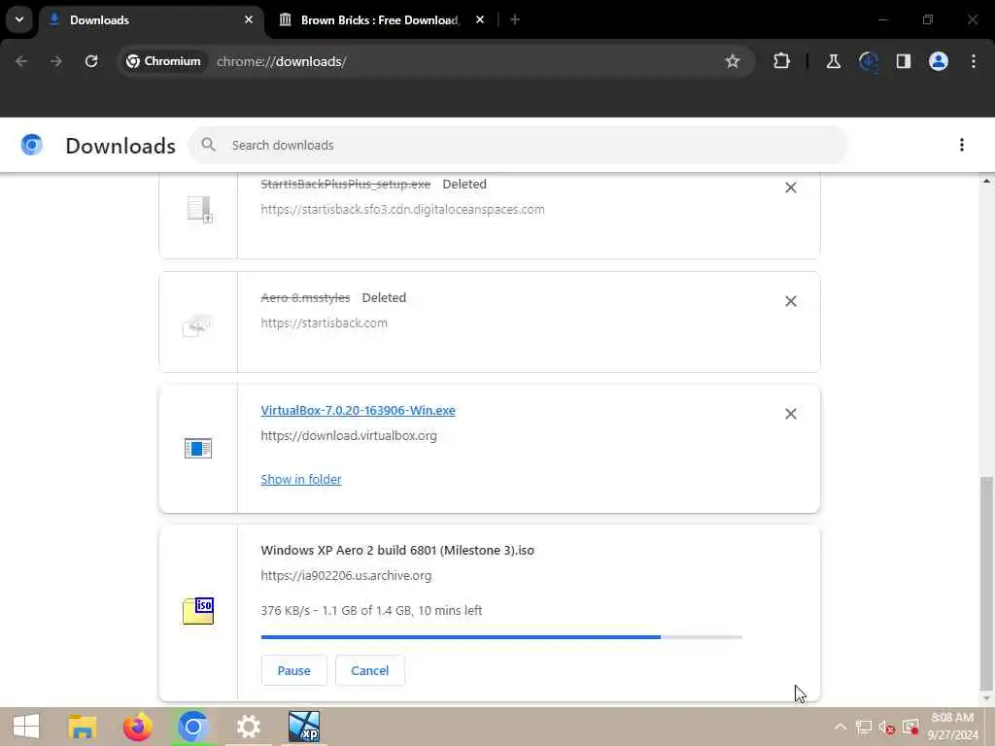Click the https://download.virtualbox.org source URL
This screenshot has height=746, width=995.
point(349,436)
